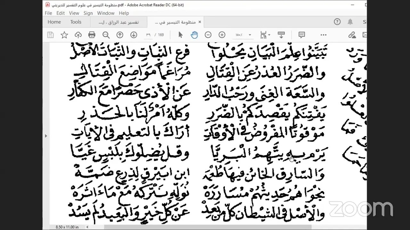Activate the hand pan tool

pyautogui.click(x=194, y=35)
